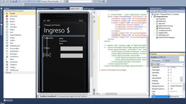Open the Padding property dropdown
Screen dimensions: 186x104
181,81
